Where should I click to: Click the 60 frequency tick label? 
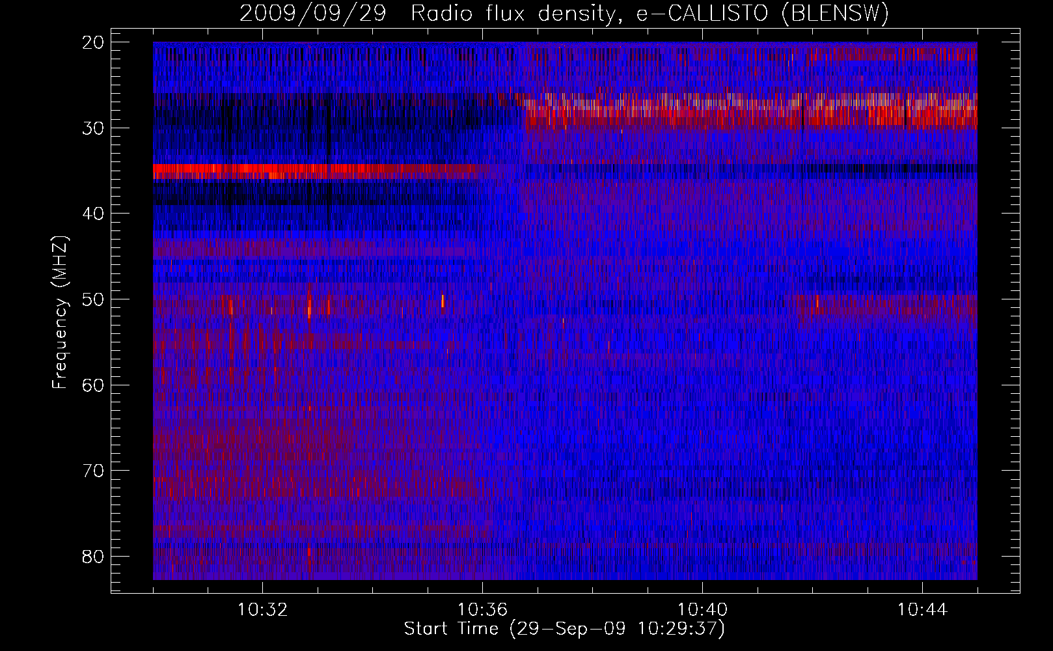[x=94, y=385]
